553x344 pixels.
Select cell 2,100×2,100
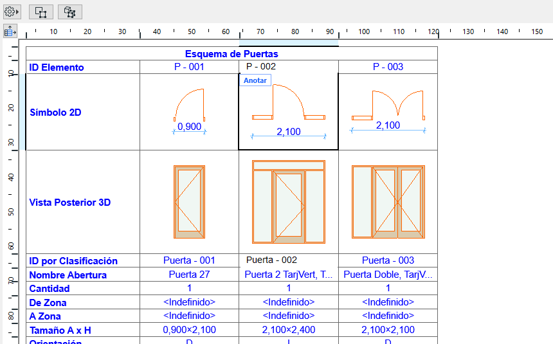pos(388,330)
